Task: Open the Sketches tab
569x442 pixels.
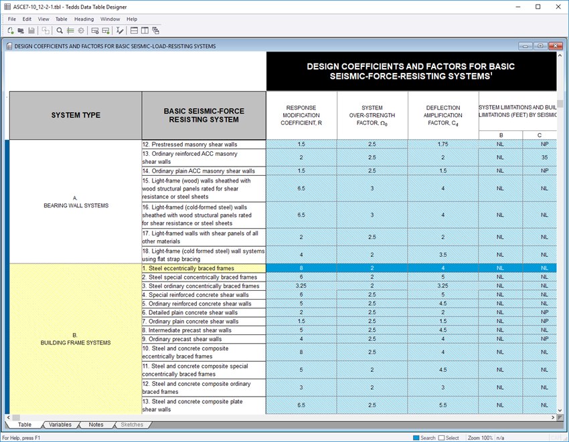Action: (132, 424)
